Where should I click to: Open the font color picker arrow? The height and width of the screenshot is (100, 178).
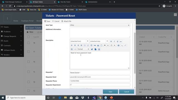[108, 45]
